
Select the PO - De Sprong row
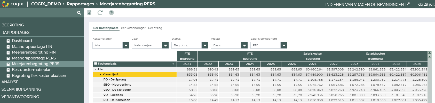click(260, 79)
